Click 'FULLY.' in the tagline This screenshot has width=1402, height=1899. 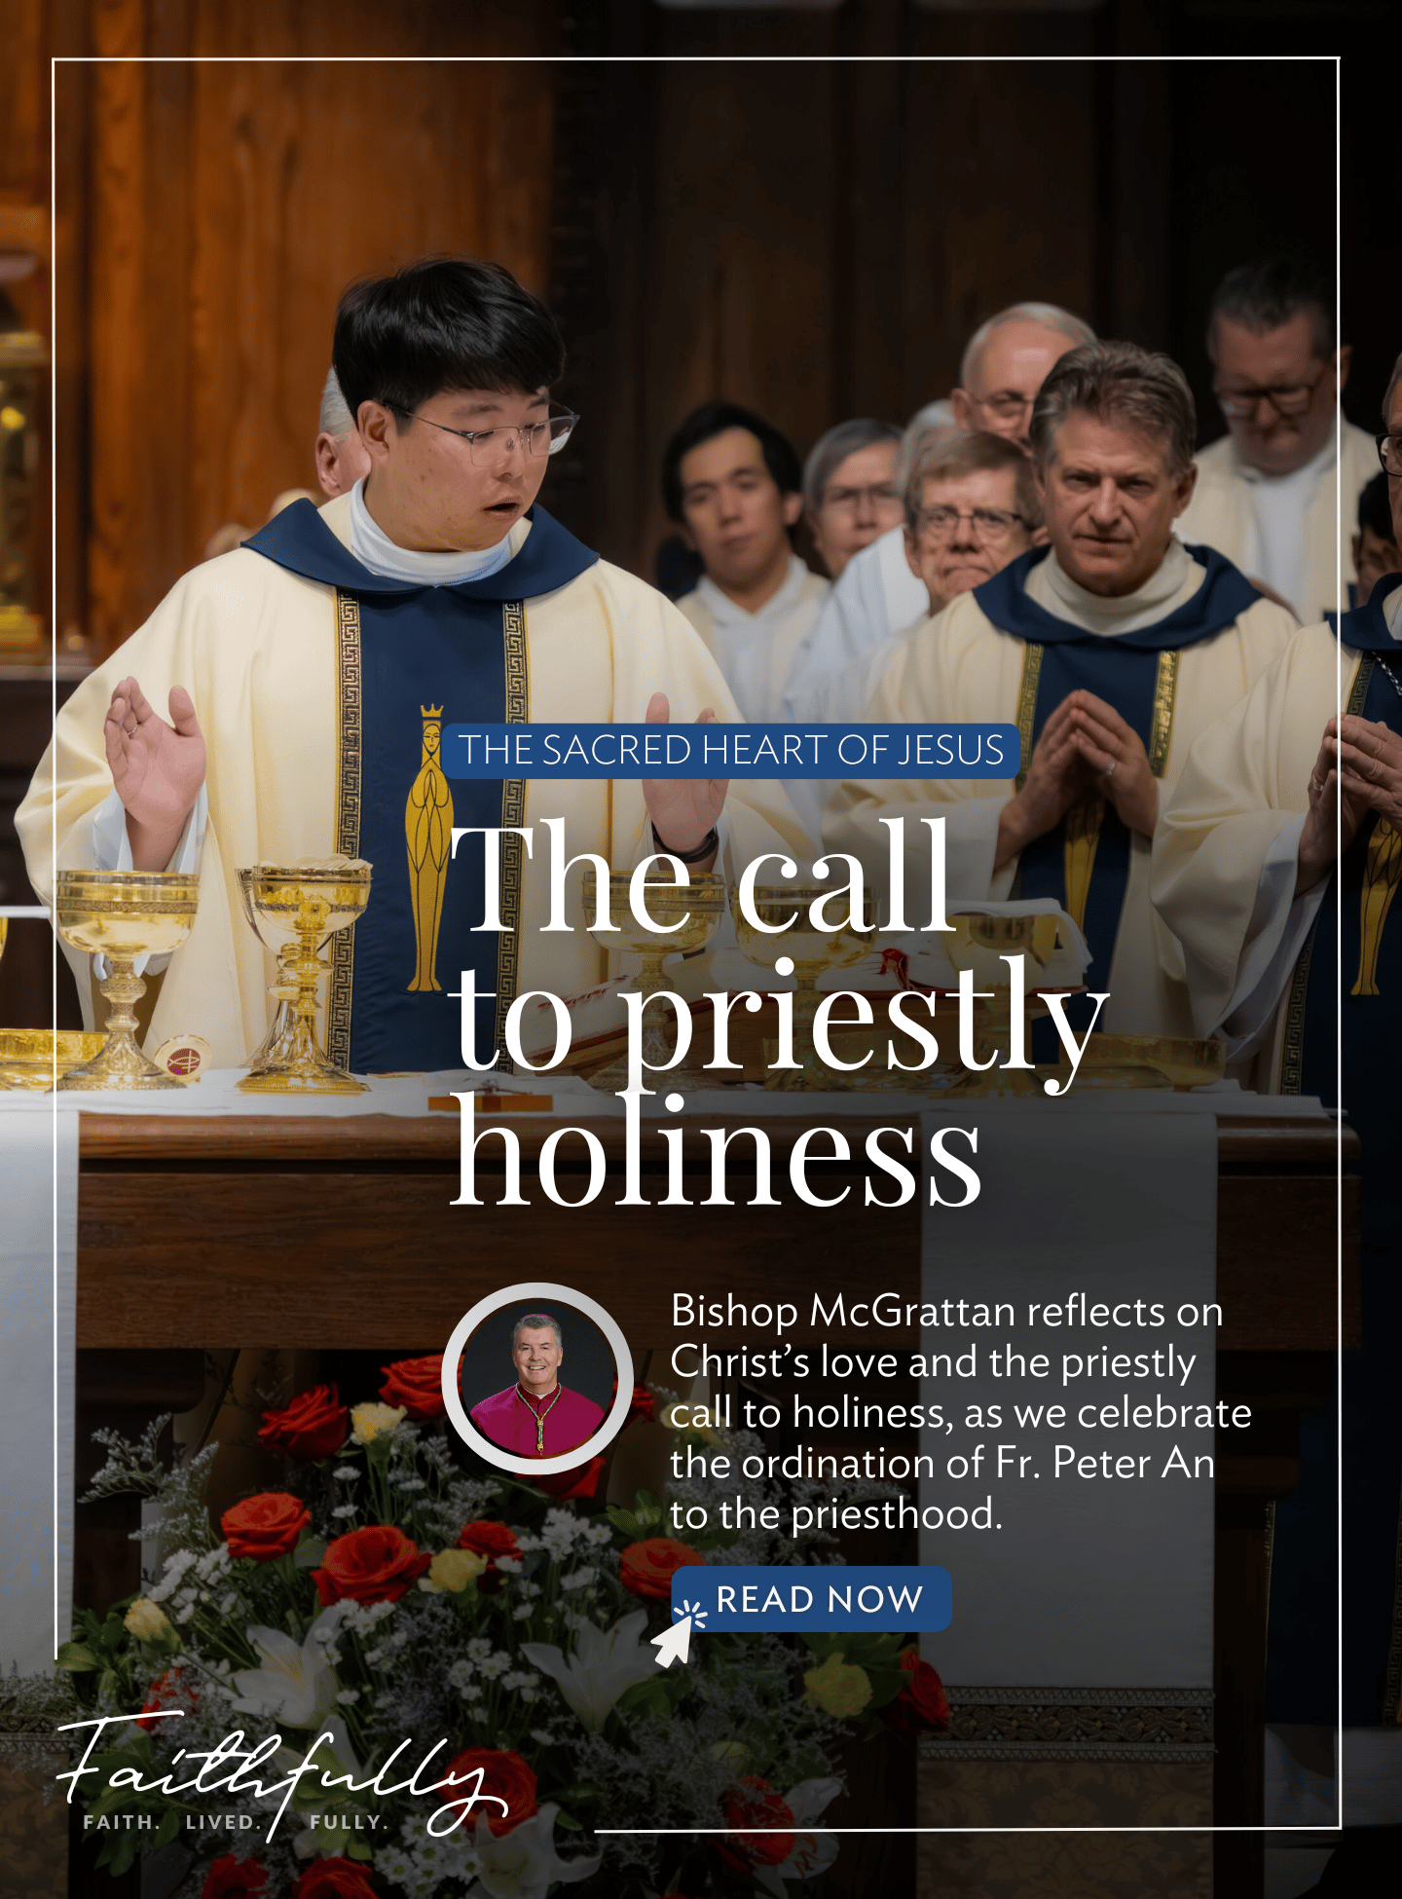coord(349,1822)
